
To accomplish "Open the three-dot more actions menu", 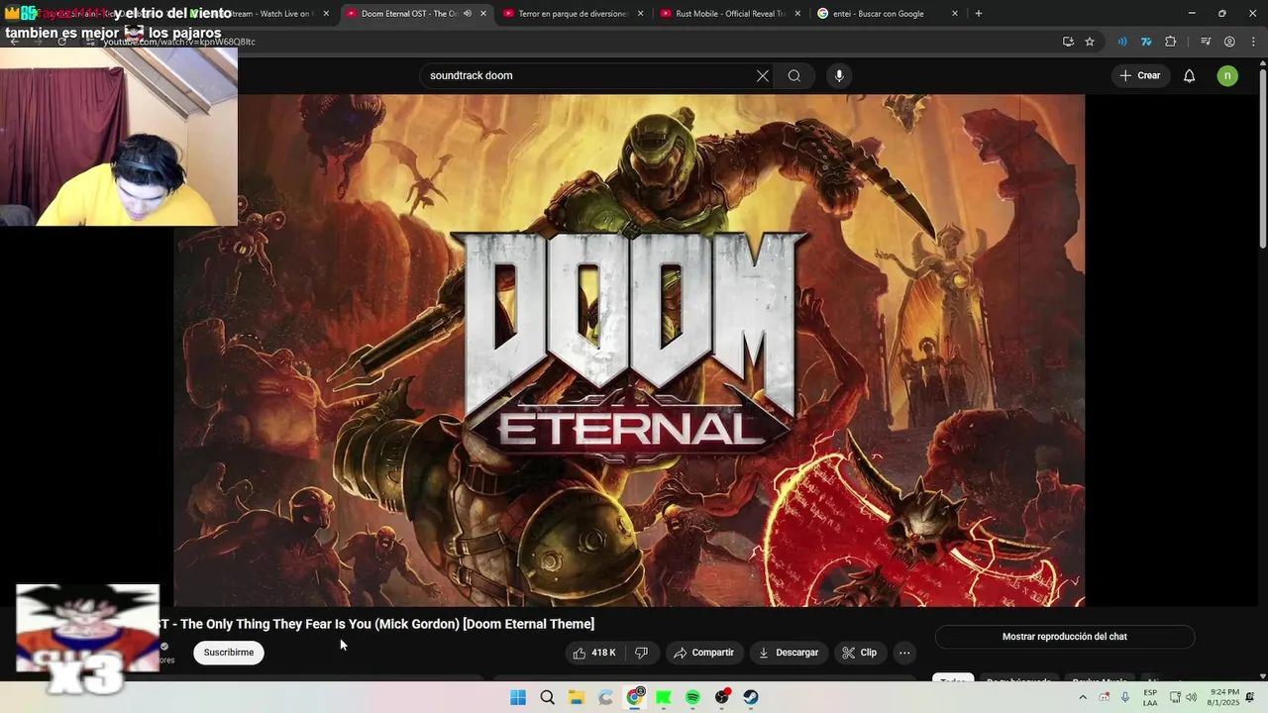I will [904, 653].
